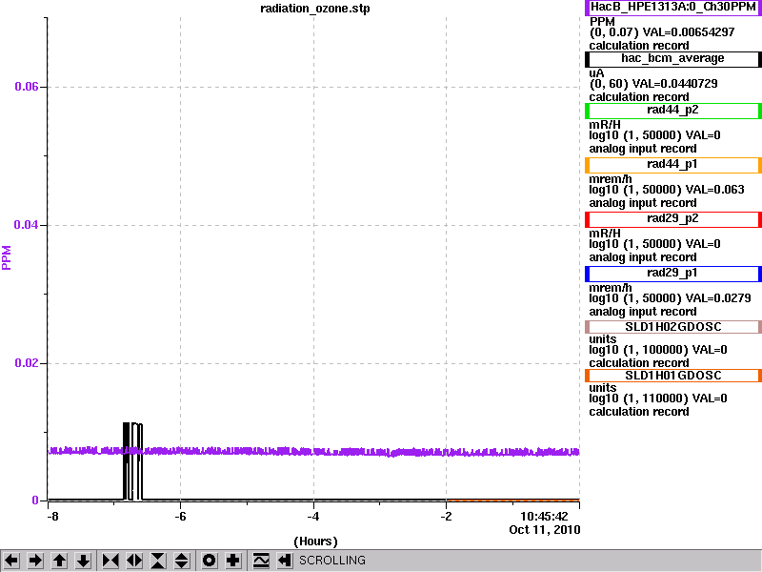The width and height of the screenshot is (762, 572).
Task: Click the -6 hours tick label
Action: click(x=180, y=517)
